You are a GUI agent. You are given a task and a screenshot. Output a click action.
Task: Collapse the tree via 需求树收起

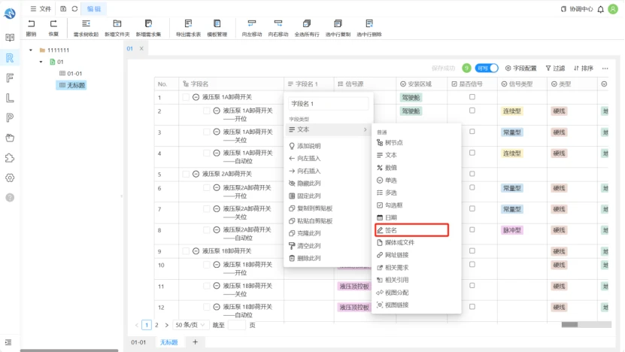[86, 28]
